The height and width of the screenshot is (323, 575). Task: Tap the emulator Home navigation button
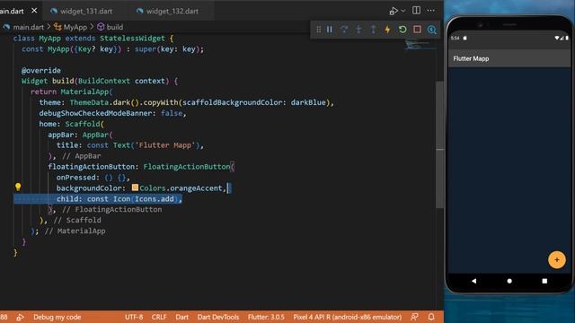509,281
